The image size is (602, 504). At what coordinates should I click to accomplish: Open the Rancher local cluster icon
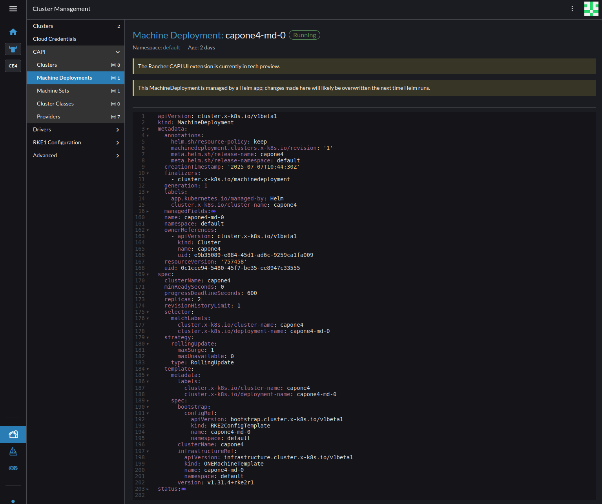pyautogui.click(x=13, y=49)
